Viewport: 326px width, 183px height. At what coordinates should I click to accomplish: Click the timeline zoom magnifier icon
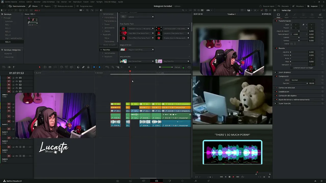tap(118, 67)
